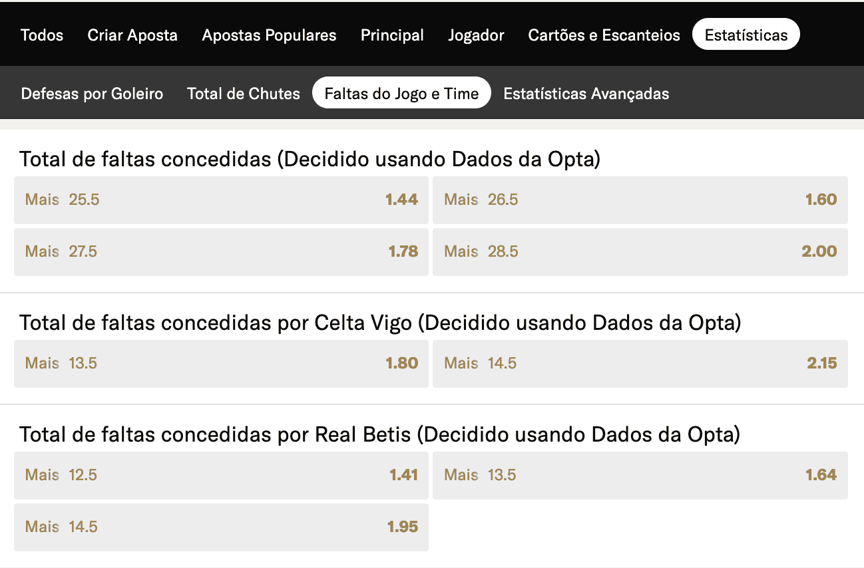Open Apostas Populares tab
Screen dimensions: 864x568
[x=269, y=35]
